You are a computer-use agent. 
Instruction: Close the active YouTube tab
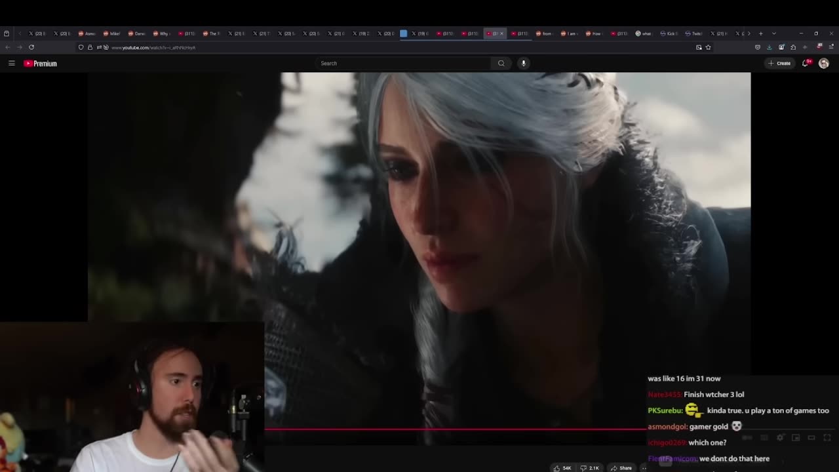(x=502, y=33)
